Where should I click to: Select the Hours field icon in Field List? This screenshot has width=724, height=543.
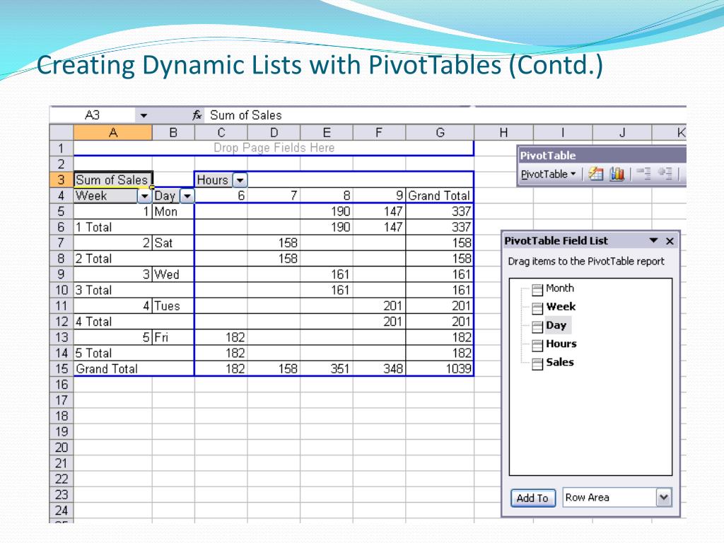(x=537, y=345)
